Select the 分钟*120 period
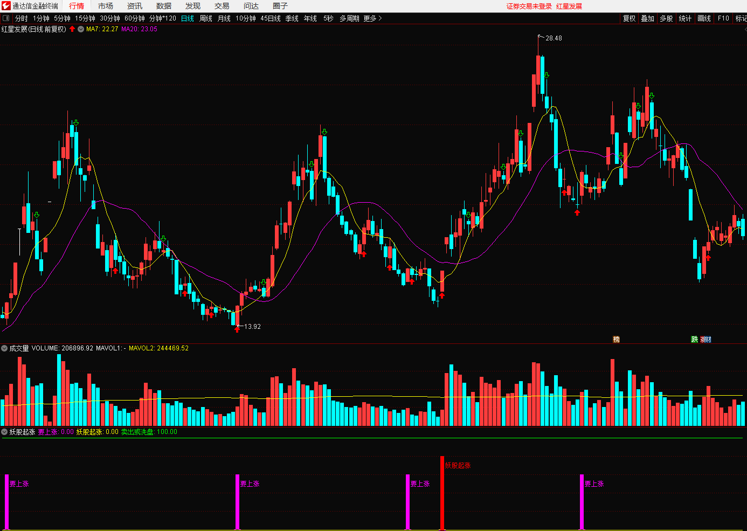This screenshot has height=531, width=747. pos(163,18)
